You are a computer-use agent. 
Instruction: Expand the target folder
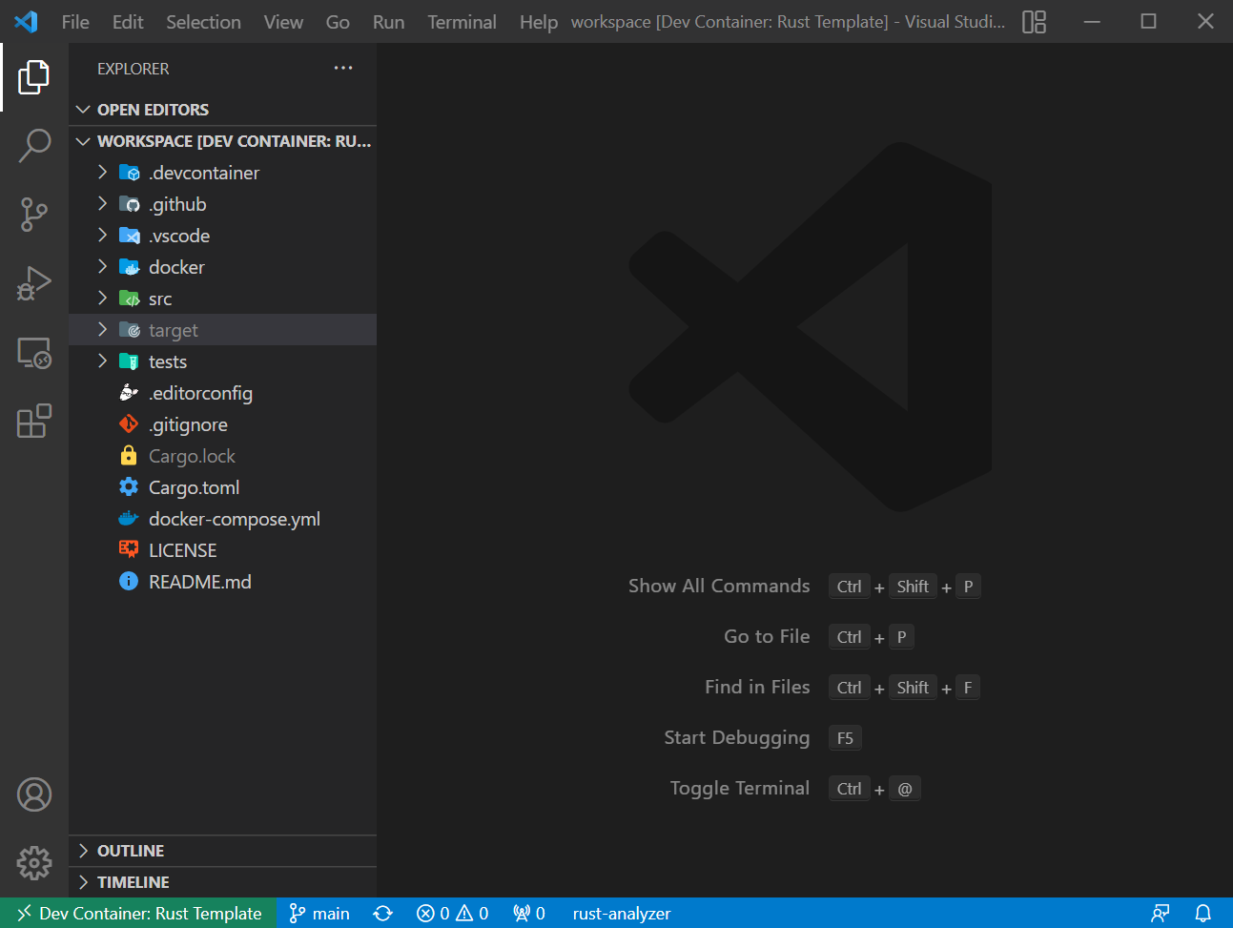pyautogui.click(x=102, y=329)
